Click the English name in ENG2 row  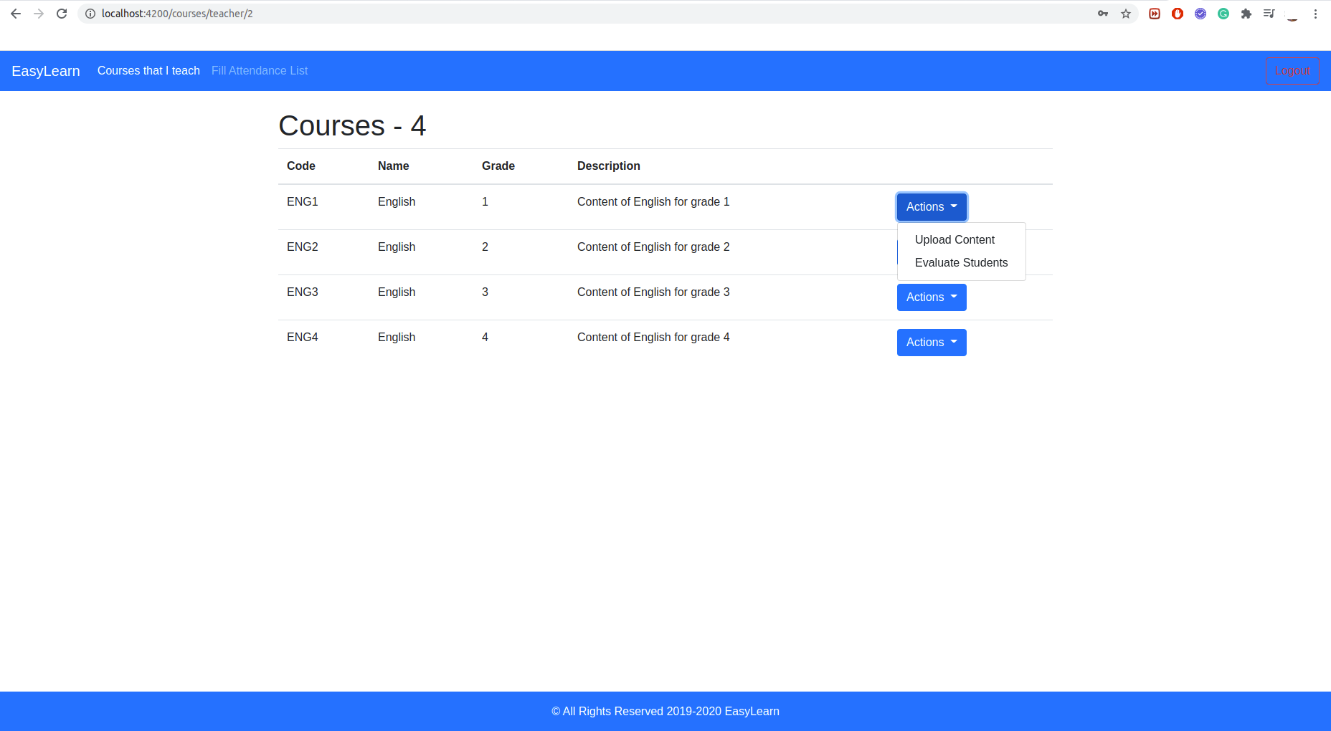[x=397, y=247]
